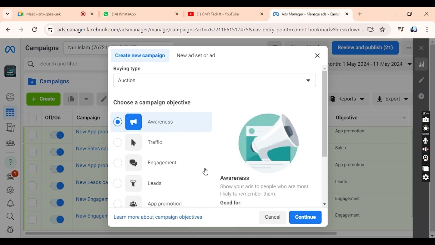Click the recorder record button icon
Screen dimensions: 435x245
tap(426, 128)
